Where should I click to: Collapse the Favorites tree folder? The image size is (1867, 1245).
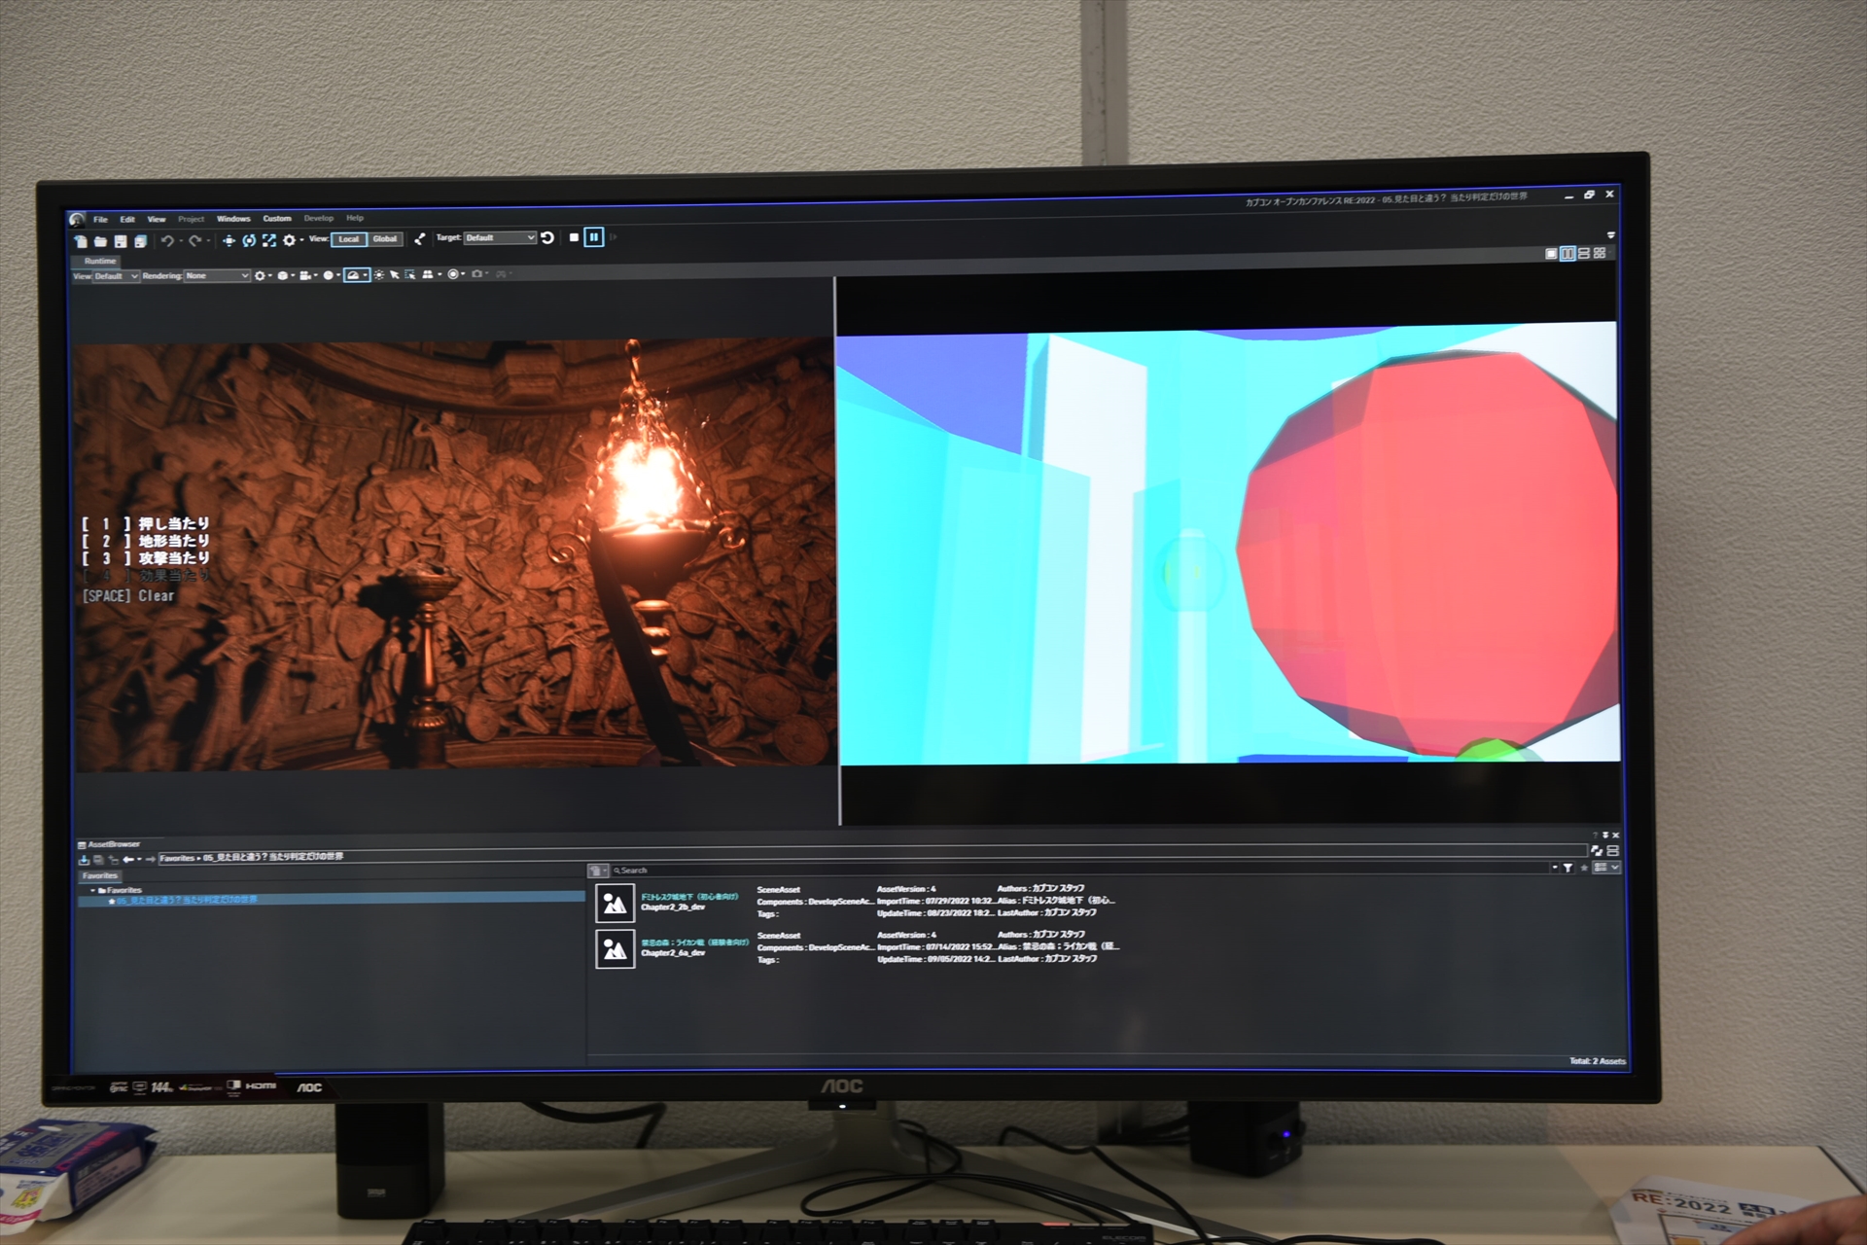pyautogui.click(x=93, y=890)
